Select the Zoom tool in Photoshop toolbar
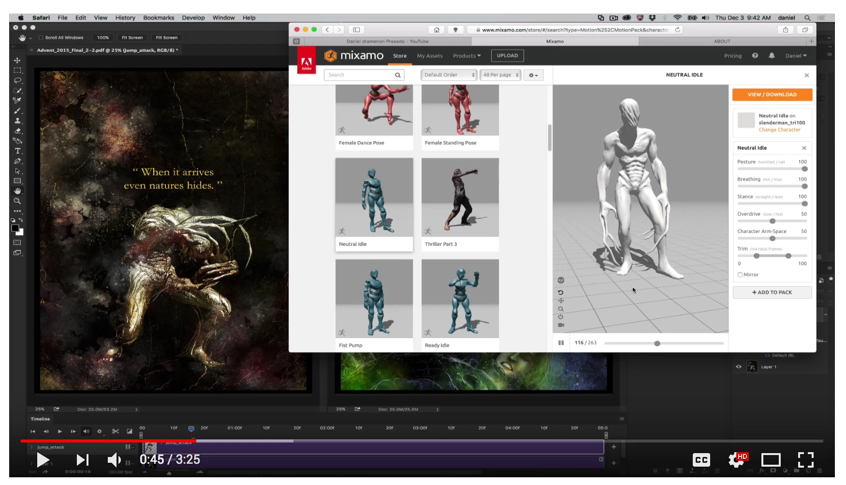This screenshot has width=846, height=485. click(x=17, y=201)
